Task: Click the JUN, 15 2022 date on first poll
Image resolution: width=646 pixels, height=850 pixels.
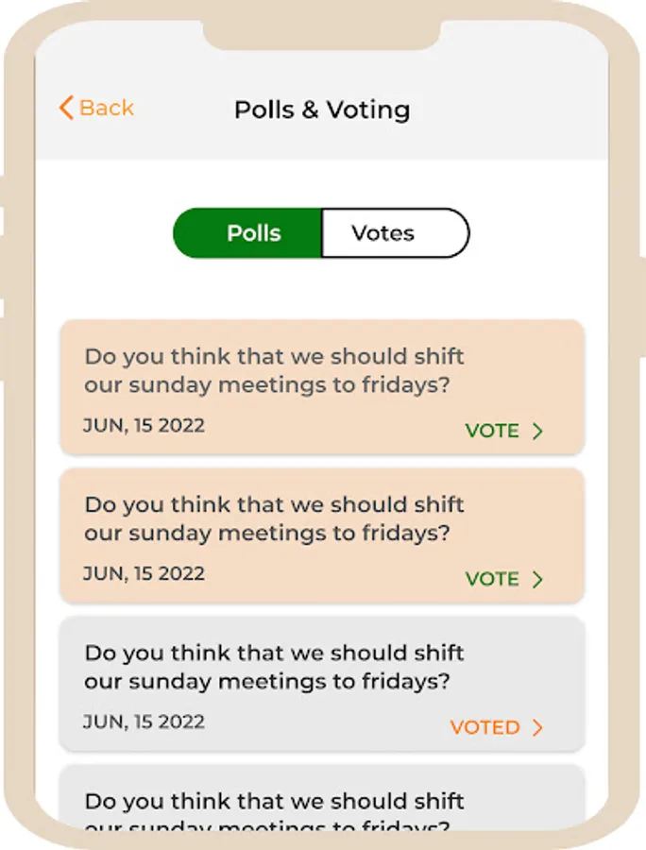Action: click(x=144, y=425)
